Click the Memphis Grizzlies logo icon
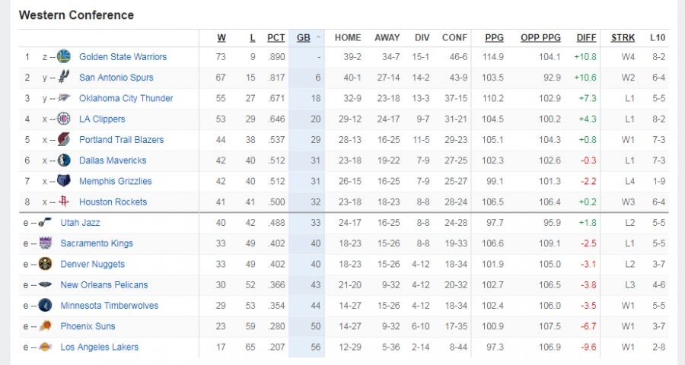This screenshot has width=685, height=365. pos(63,181)
